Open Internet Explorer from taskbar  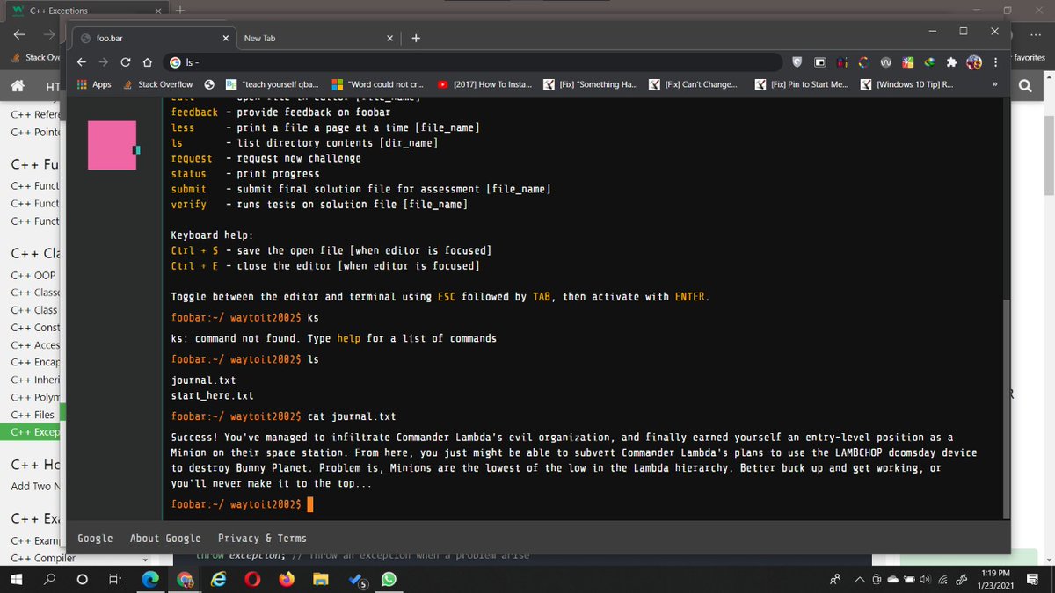click(220, 580)
